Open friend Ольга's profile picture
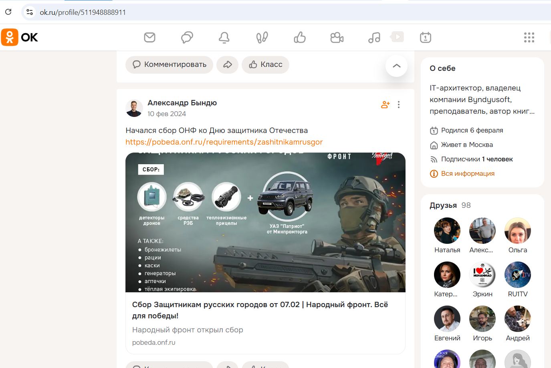The width and height of the screenshot is (551, 368). click(518, 231)
